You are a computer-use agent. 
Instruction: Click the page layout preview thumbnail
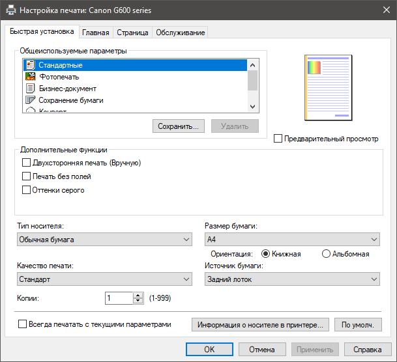pos(329,87)
